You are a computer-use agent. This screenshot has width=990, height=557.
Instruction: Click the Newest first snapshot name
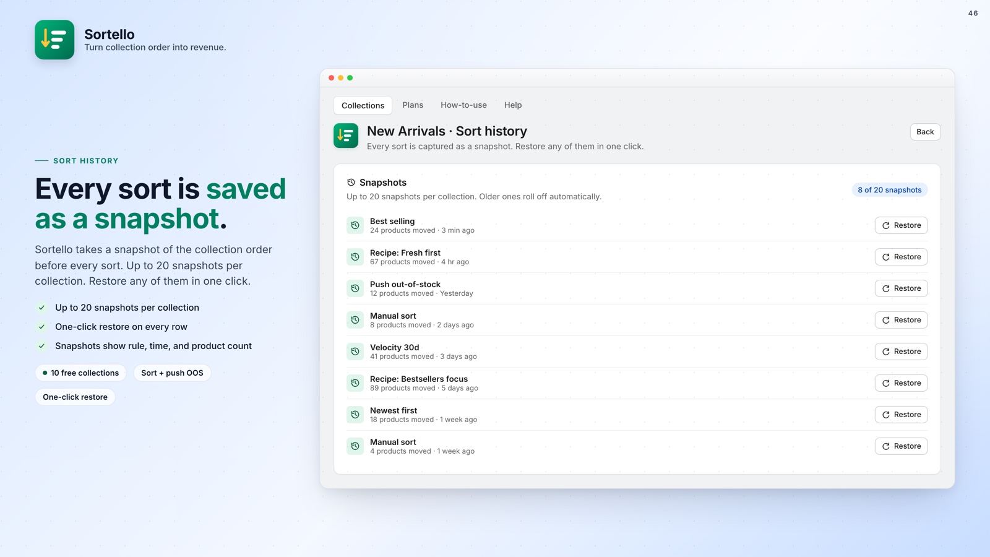[394, 410]
